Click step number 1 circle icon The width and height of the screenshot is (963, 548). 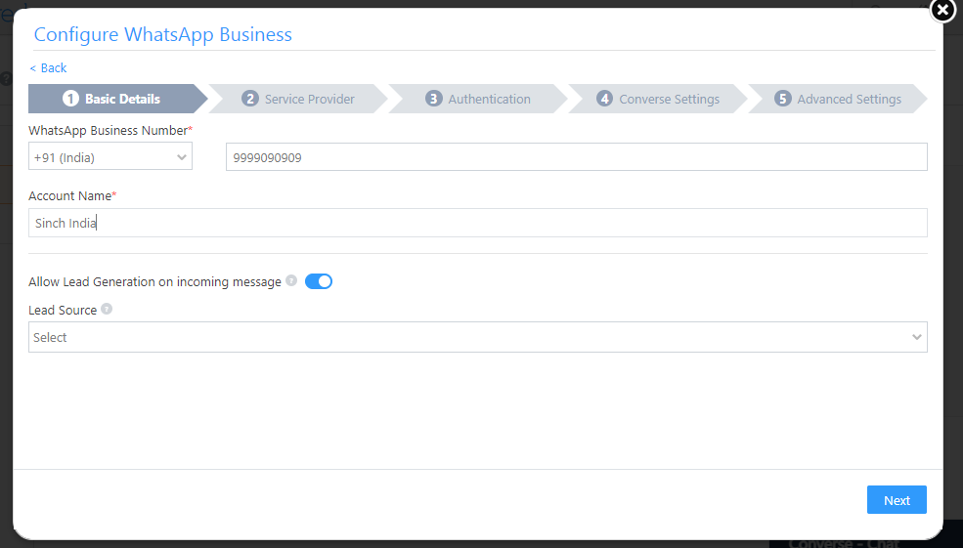tap(70, 99)
